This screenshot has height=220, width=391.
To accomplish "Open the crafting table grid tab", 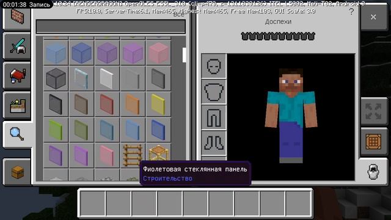I will coord(373,142).
